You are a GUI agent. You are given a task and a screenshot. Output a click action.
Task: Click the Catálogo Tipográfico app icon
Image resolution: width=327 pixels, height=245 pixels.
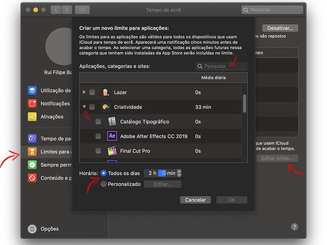click(x=112, y=121)
